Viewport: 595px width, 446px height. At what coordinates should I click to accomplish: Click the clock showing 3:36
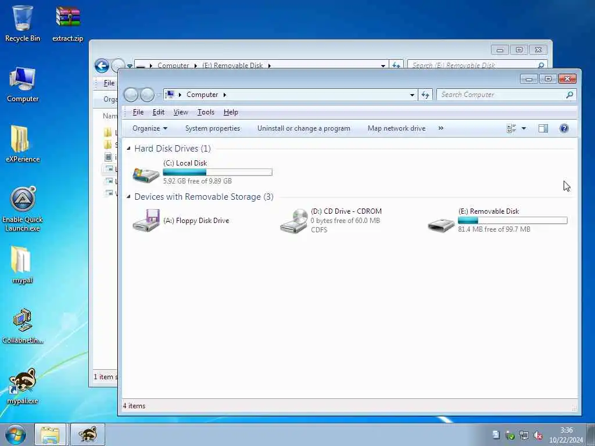click(566, 435)
